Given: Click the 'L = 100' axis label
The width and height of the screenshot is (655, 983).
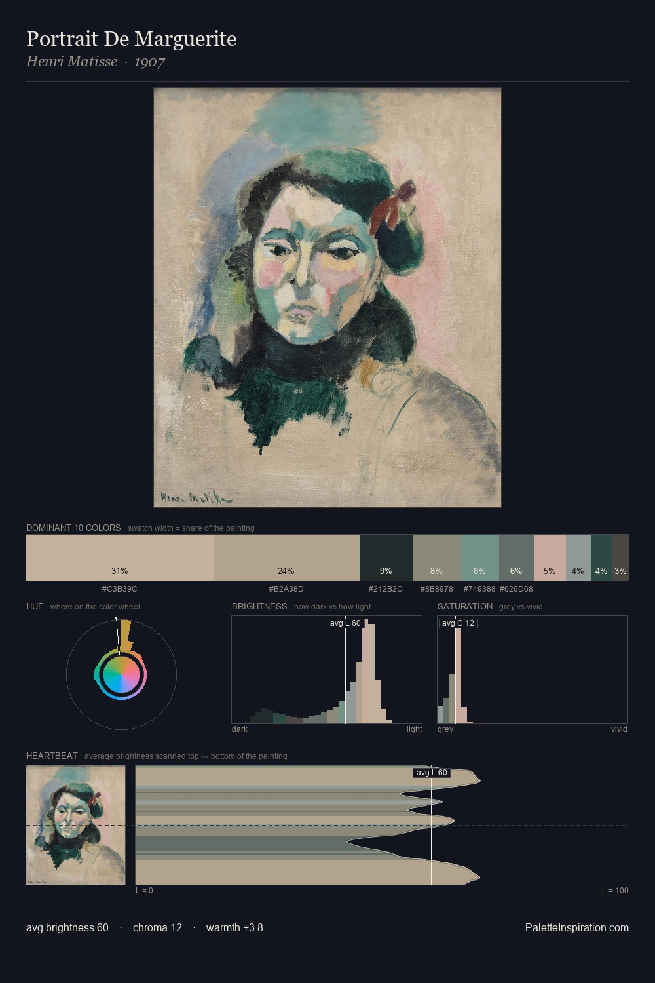Looking at the screenshot, I should (615, 891).
